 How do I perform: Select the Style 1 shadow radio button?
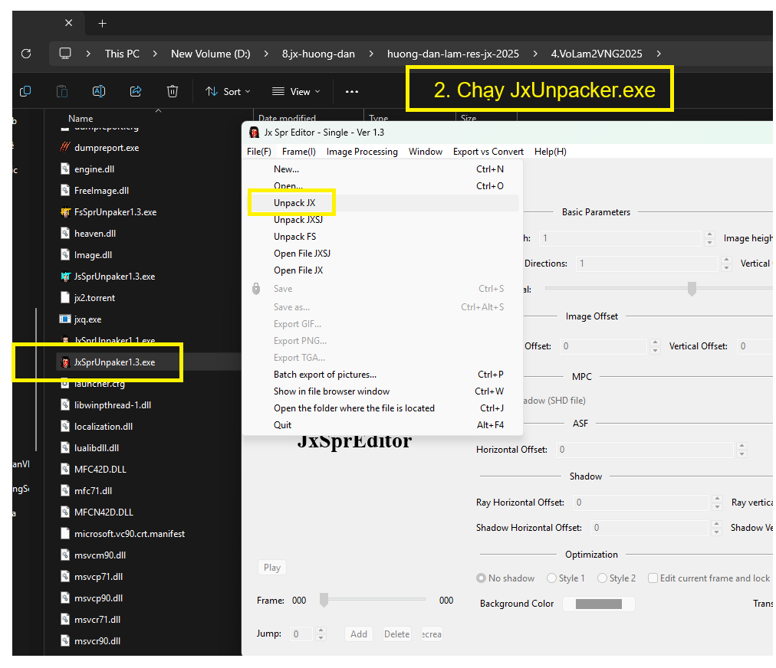tap(552, 578)
